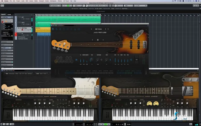Select the blue MIDI event in arrangement
This screenshot has width=201, height=126.
point(44,34)
